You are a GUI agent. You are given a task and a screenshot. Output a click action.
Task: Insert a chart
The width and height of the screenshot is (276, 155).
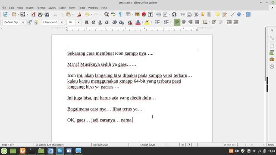click(x=144, y=14)
